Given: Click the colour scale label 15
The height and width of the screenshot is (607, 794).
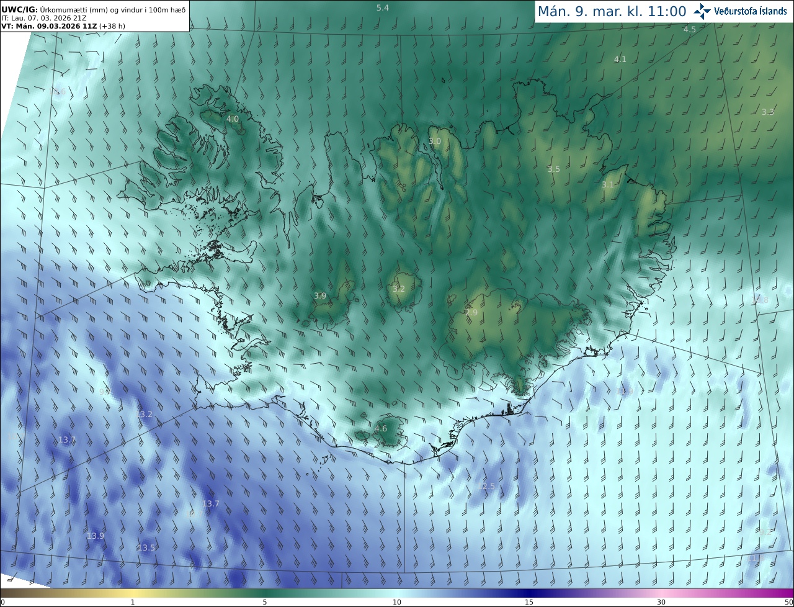Looking at the screenshot, I should coord(529,602).
